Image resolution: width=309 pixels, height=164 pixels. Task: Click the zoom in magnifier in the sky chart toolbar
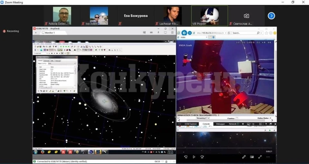coord(72,47)
